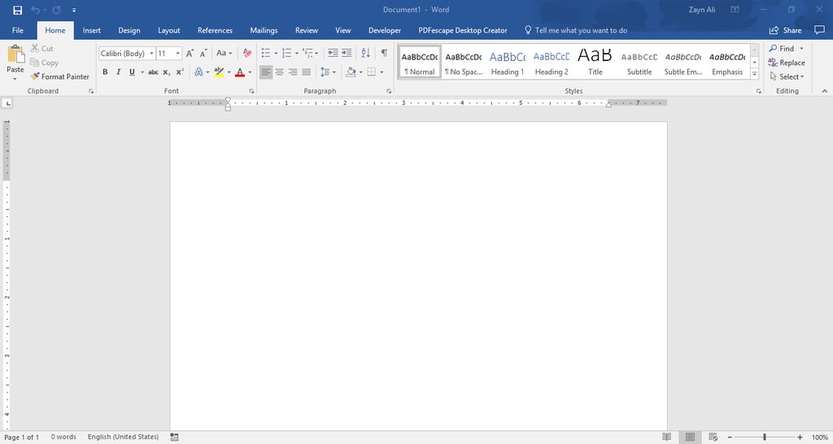Switch to Read Mode view icon
This screenshot has height=444, width=833.
pos(667,437)
